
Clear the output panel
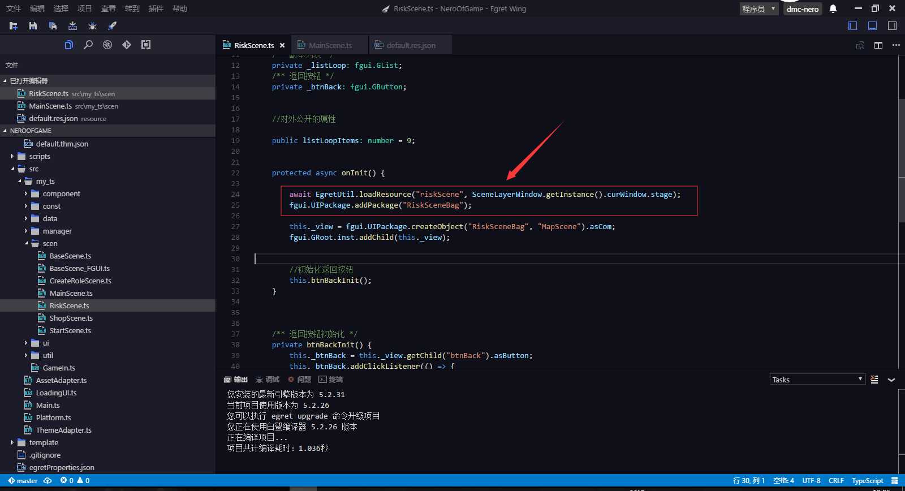[874, 380]
